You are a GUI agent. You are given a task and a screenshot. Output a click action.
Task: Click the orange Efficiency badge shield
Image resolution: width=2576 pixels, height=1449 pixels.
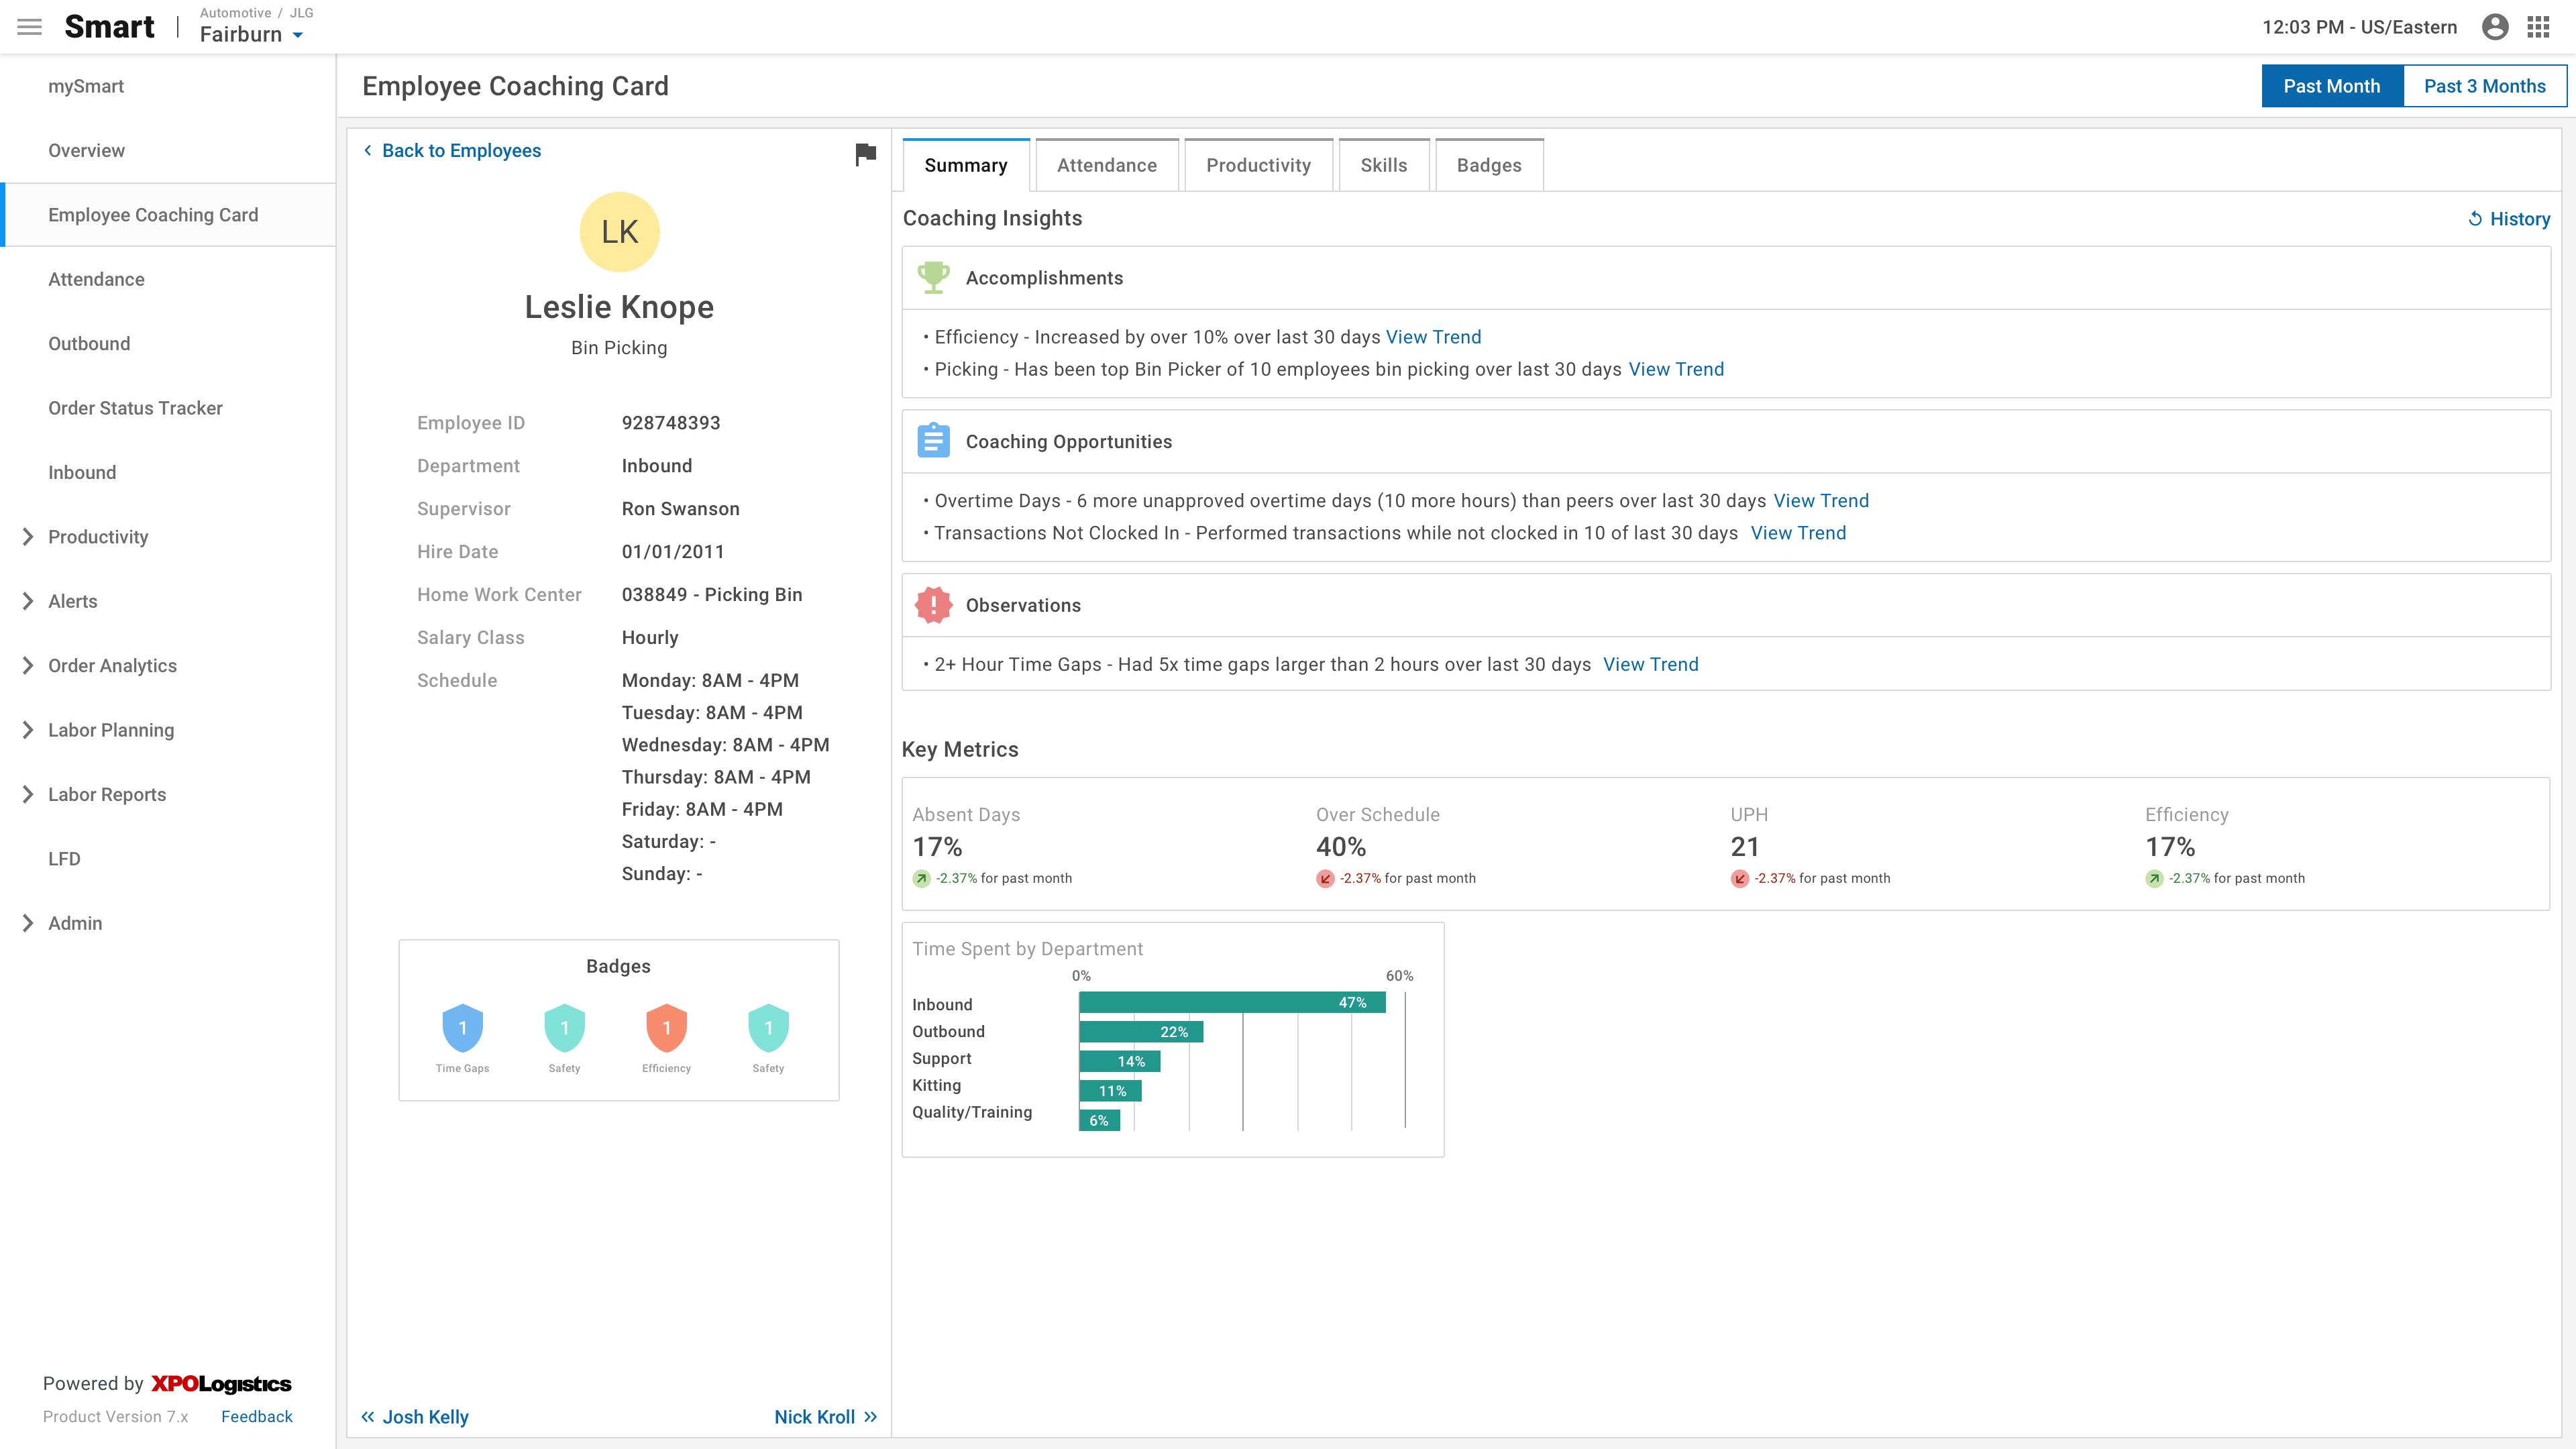pos(666,1028)
